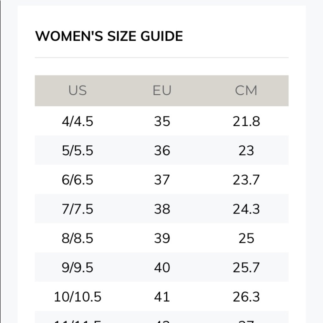Select the US 9/9.5 cell
This screenshot has width=323, height=323.
point(78,267)
